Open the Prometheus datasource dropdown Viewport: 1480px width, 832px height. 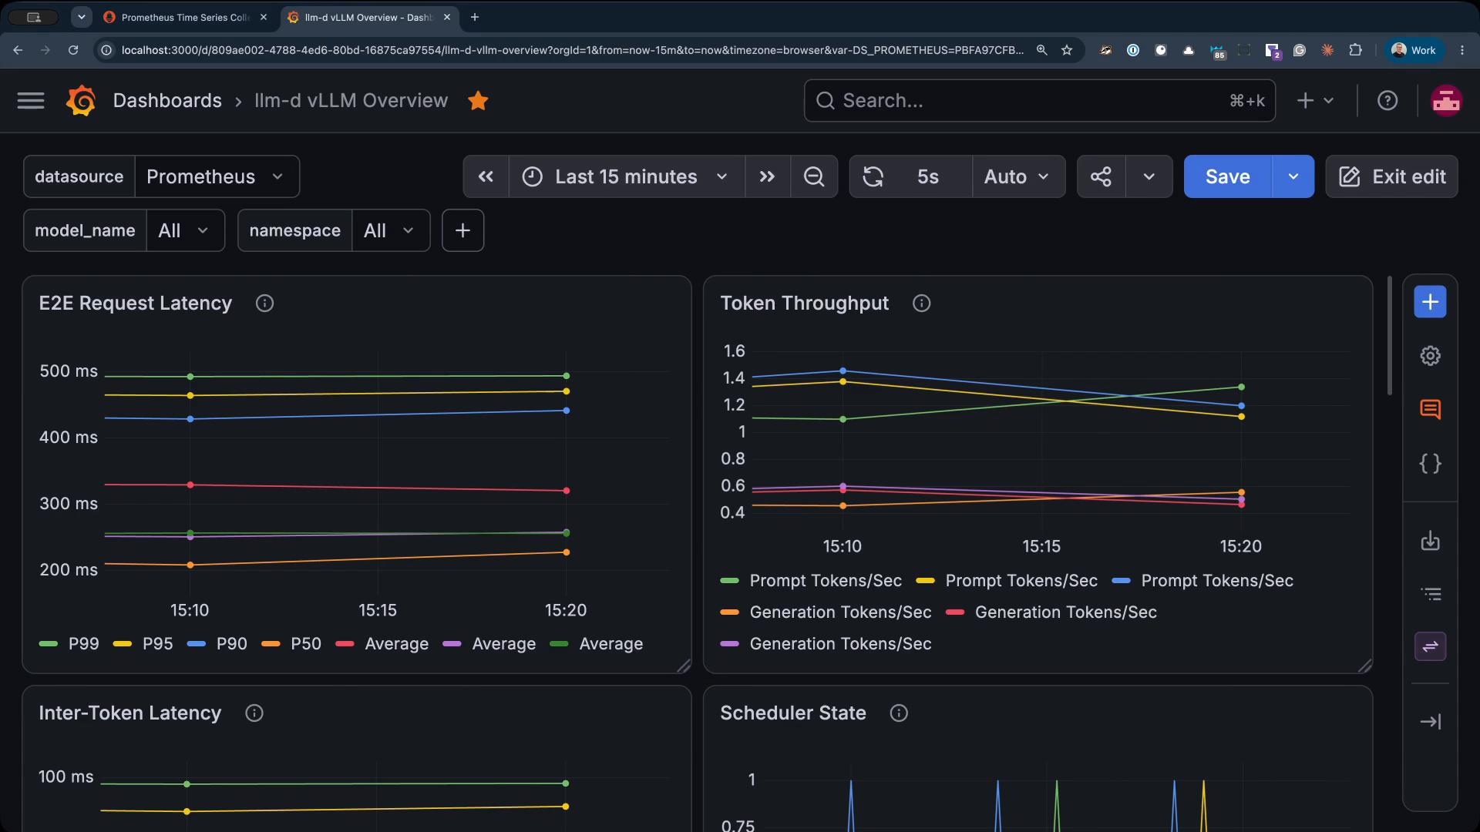pyautogui.click(x=217, y=176)
